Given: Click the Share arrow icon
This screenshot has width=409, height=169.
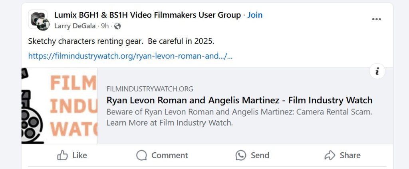Looking at the screenshot, I should tap(330, 155).
